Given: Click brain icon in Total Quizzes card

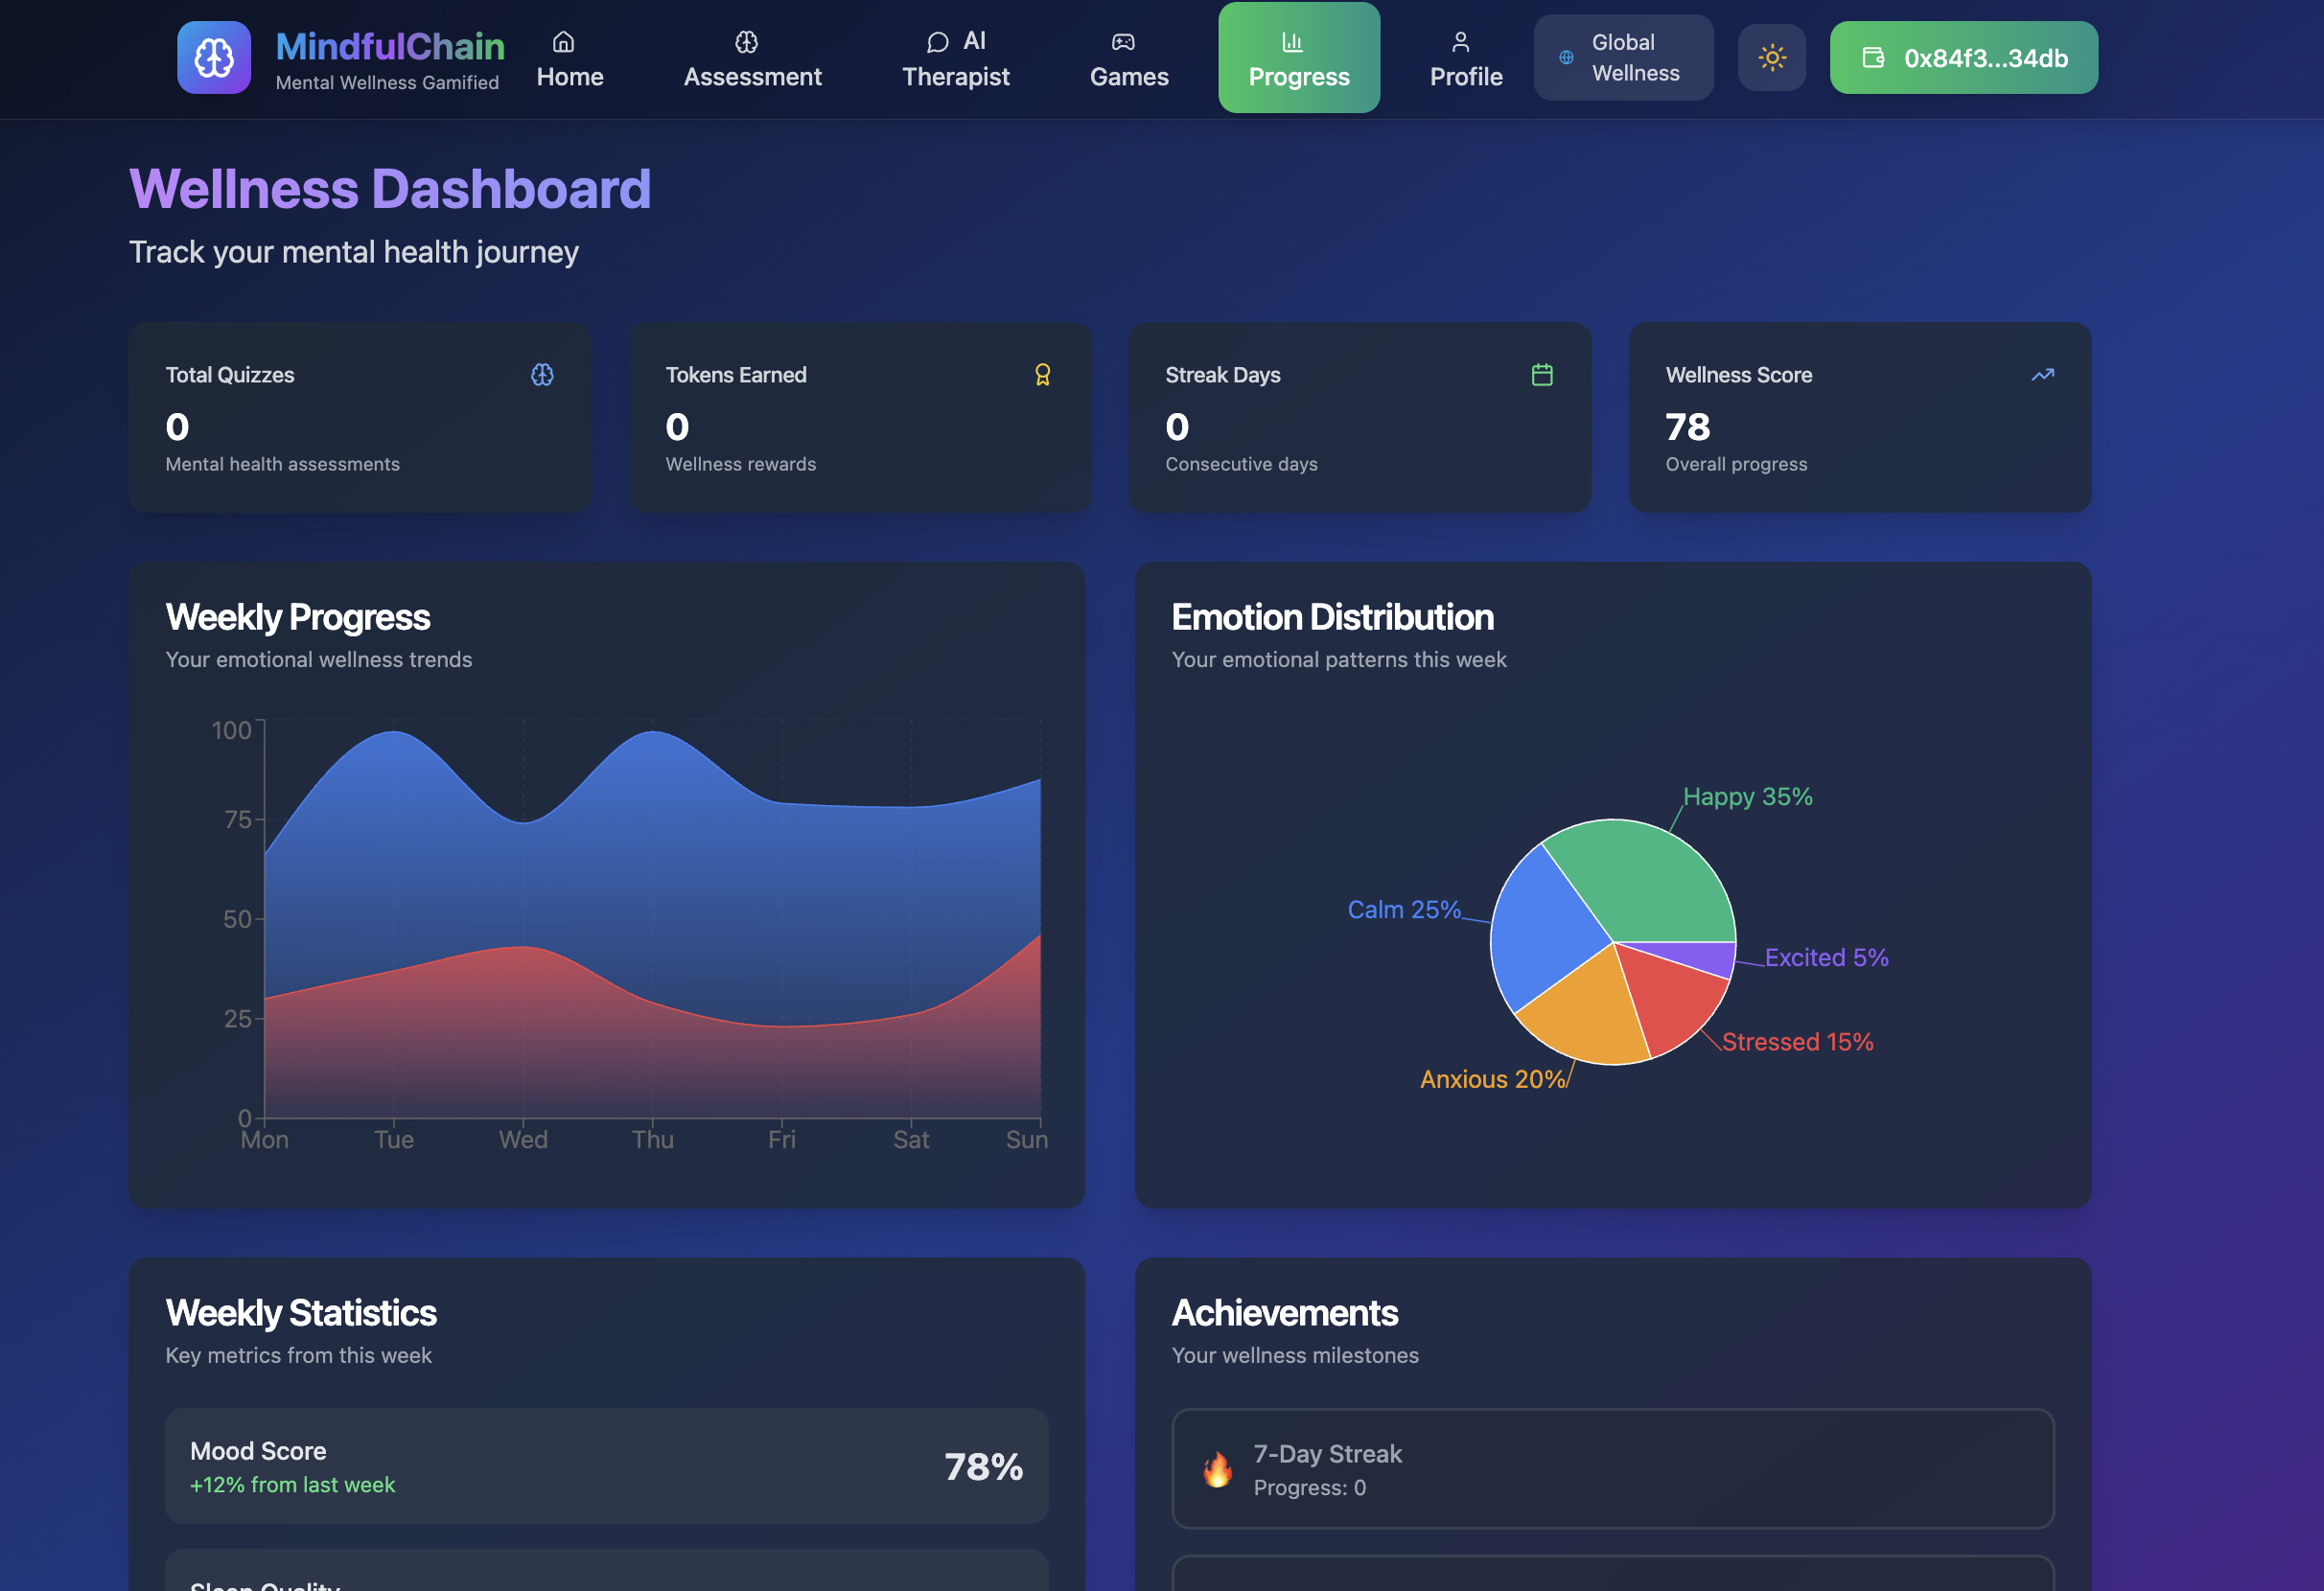Looking at the screenshot, I should click(x=542, y=375).
